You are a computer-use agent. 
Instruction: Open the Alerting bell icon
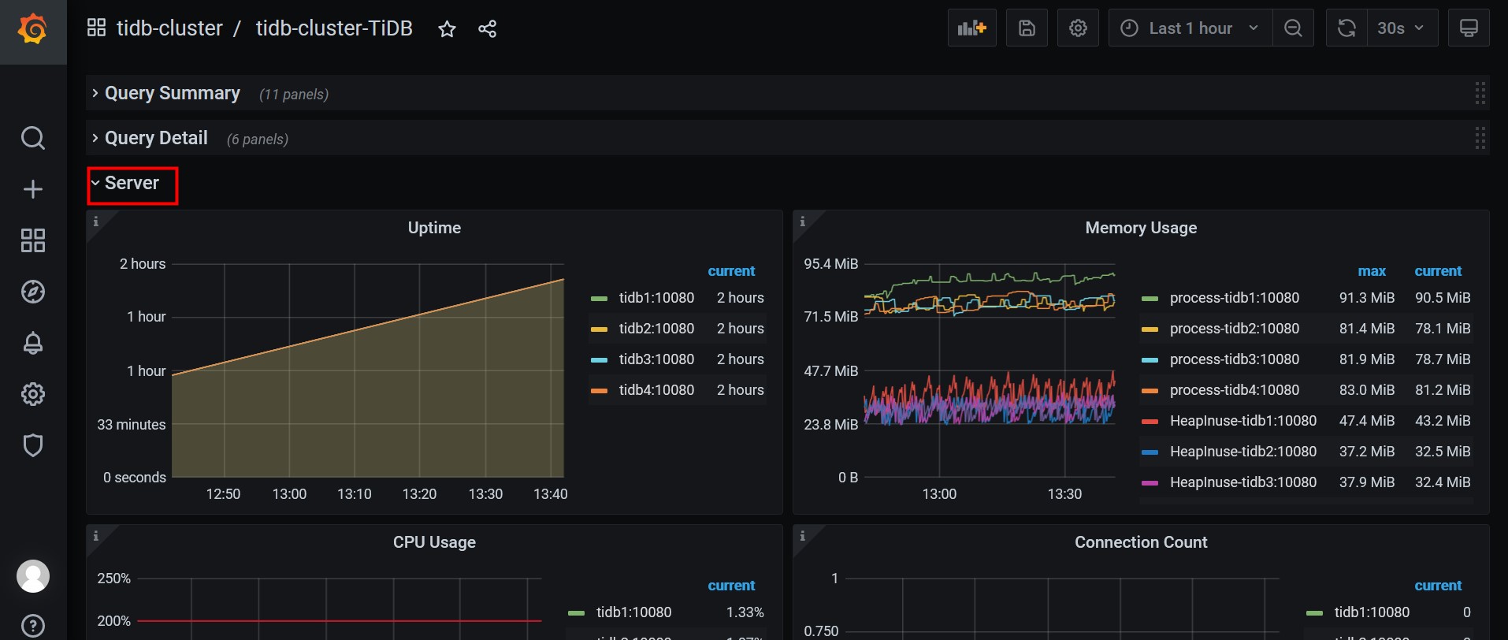tap(33, 343)
